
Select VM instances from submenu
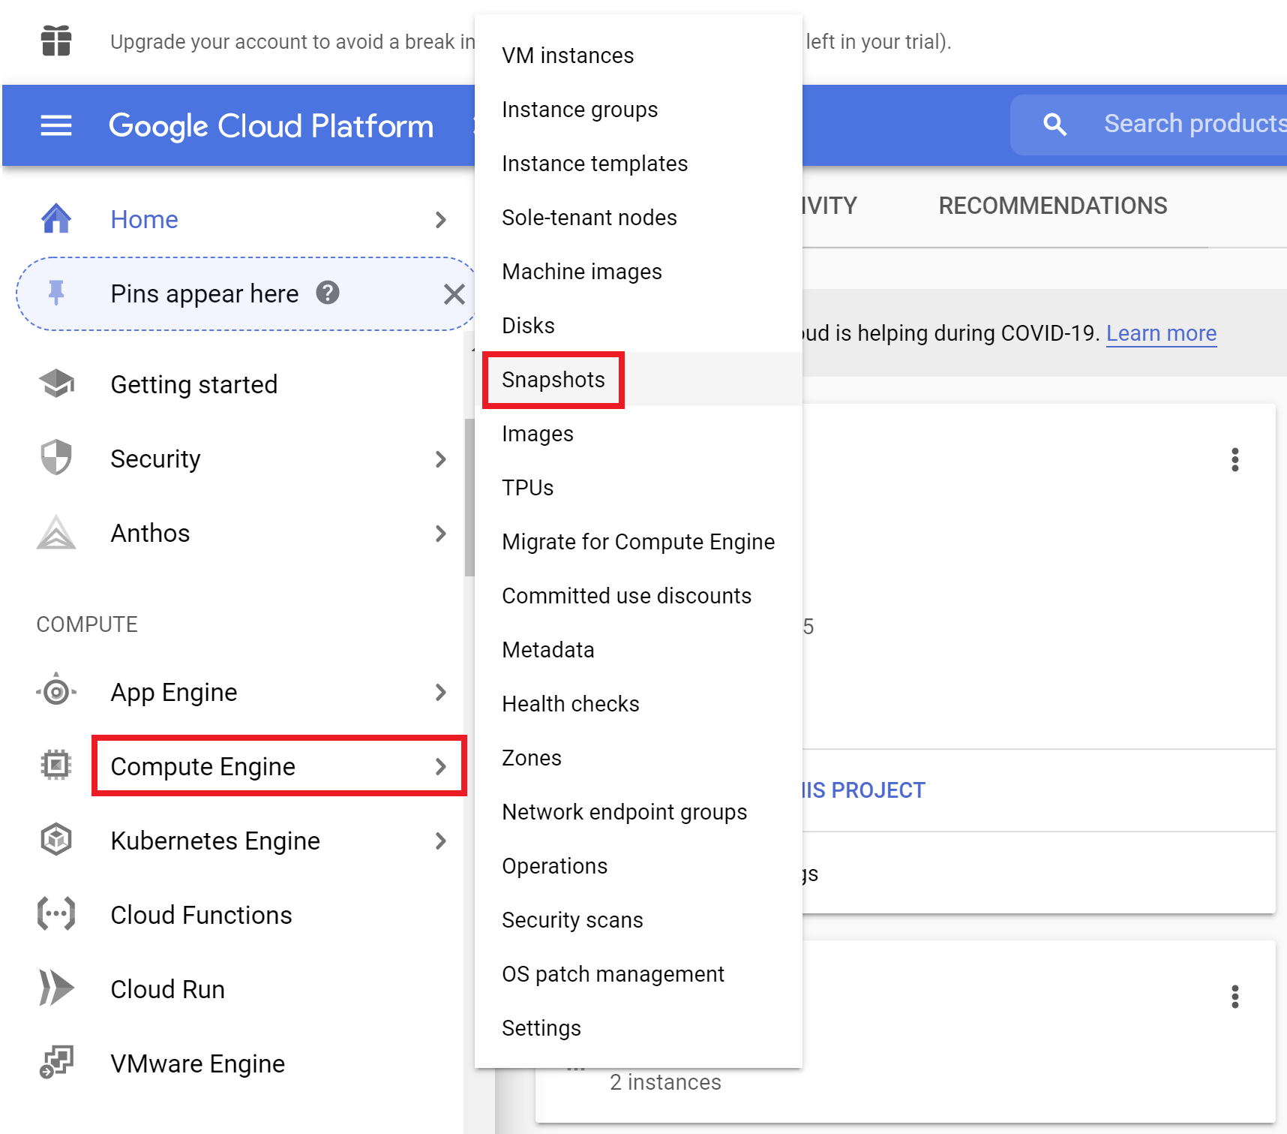click(x=638, y=56)
